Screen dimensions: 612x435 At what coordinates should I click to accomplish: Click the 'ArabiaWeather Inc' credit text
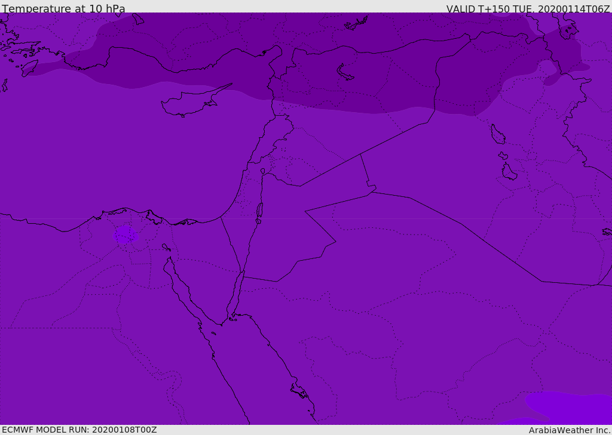pos(570,430)
